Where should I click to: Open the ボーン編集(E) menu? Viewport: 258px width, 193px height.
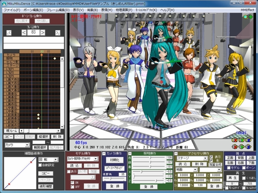click(x=33, y=10)
